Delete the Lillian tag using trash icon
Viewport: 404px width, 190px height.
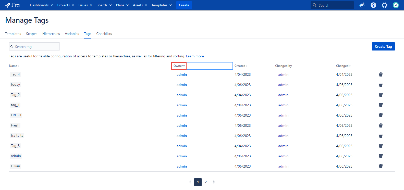(381, 166)
